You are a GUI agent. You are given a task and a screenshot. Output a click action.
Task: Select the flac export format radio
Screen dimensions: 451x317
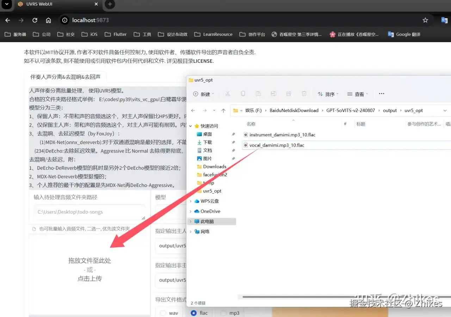pos(193,313)
